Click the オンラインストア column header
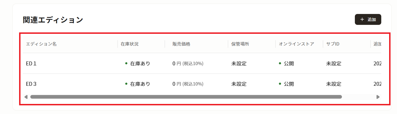The height and width of the screenshot is (114, 397). coord(296,44)
